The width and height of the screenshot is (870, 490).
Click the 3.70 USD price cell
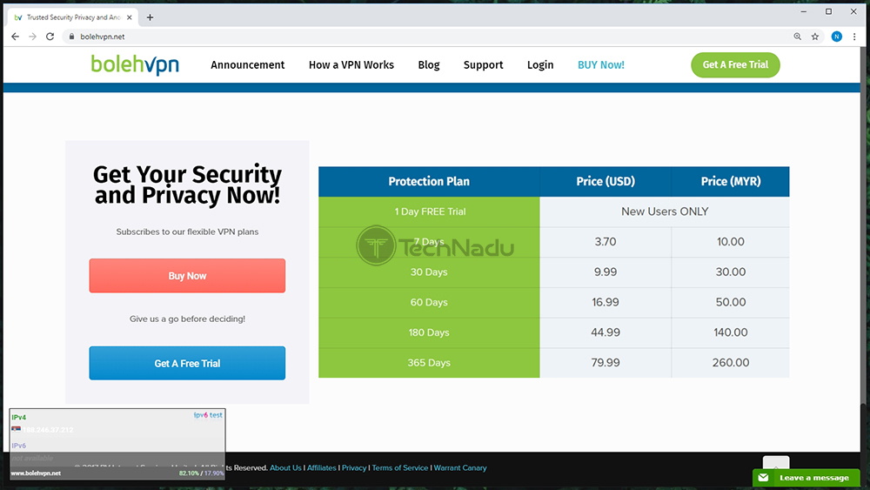coord(606,242)
